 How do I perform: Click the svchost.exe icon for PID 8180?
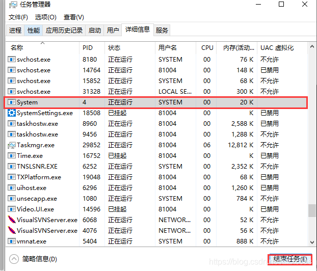[x=12, y=60]
